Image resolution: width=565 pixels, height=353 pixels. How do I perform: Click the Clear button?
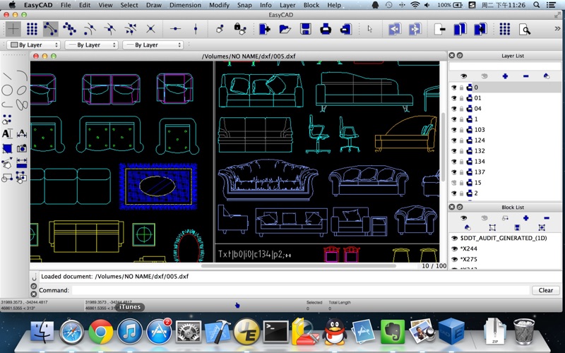[x=545, y=290]
